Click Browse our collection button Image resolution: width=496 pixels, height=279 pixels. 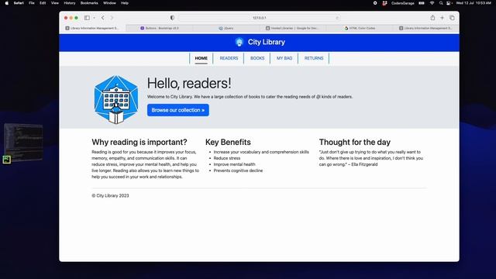(x=177, y=110)
